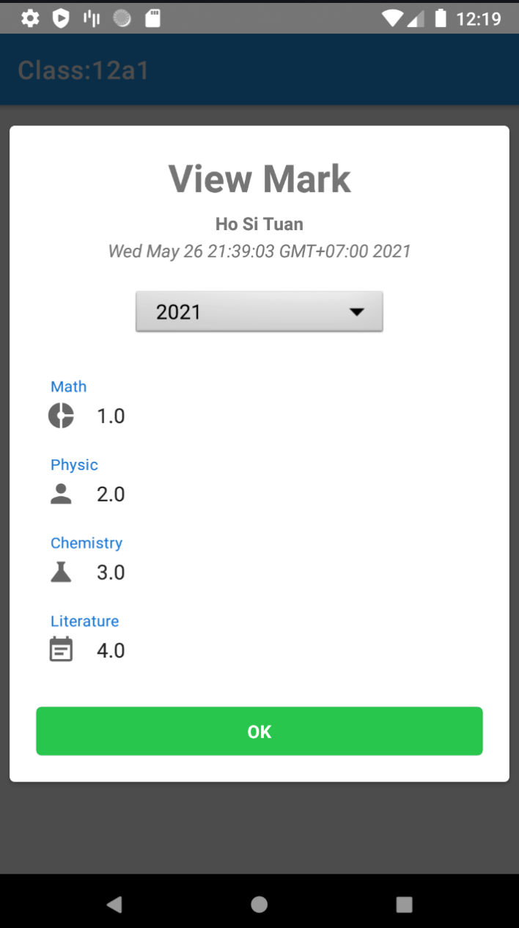Tap the Class:12a1 title bar text
Screen dimensions: 519x928
click(83, 70)
